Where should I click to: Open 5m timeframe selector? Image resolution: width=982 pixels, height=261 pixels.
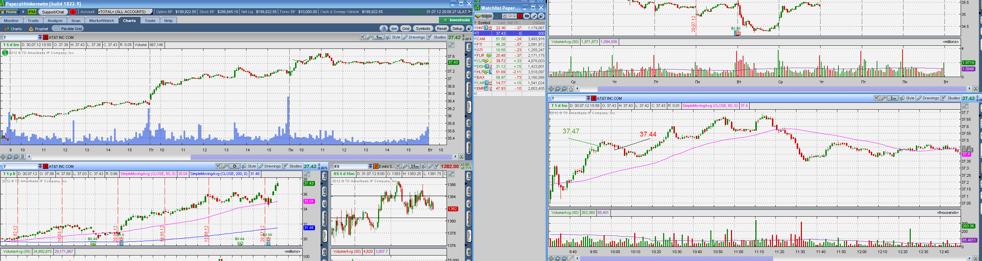[378, 37]
